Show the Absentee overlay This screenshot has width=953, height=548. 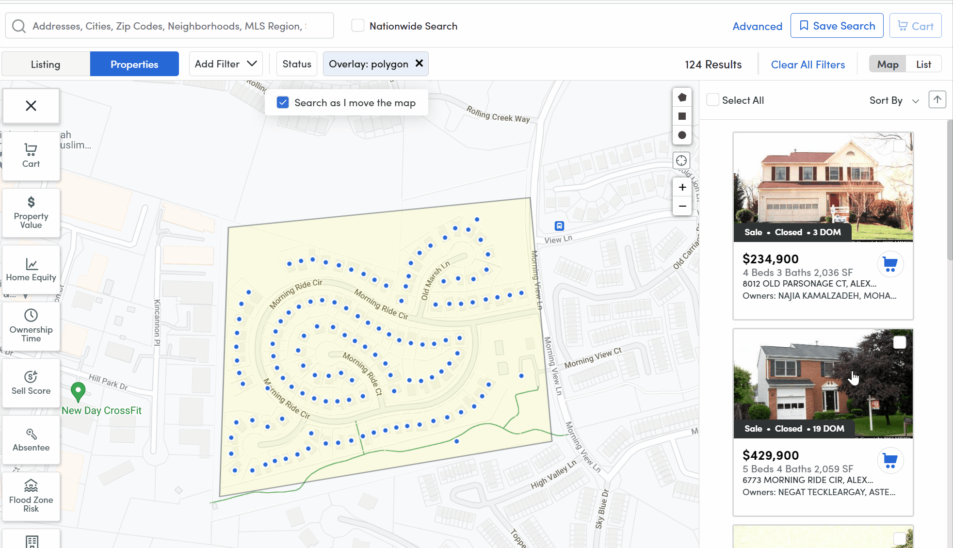pos(31,440)
